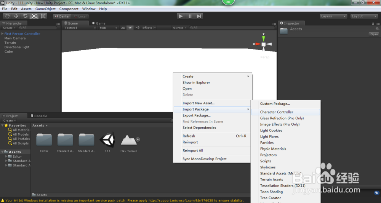This screenshot has height=203, width=381.
Task: Select the Scale tool
Action: pos(34,16)
